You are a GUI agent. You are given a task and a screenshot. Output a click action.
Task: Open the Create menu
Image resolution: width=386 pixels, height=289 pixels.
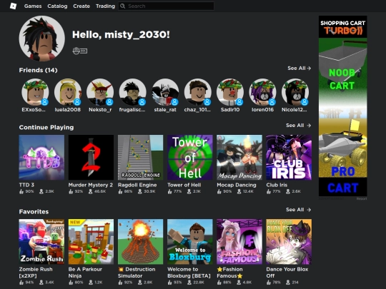coord(81,6)
